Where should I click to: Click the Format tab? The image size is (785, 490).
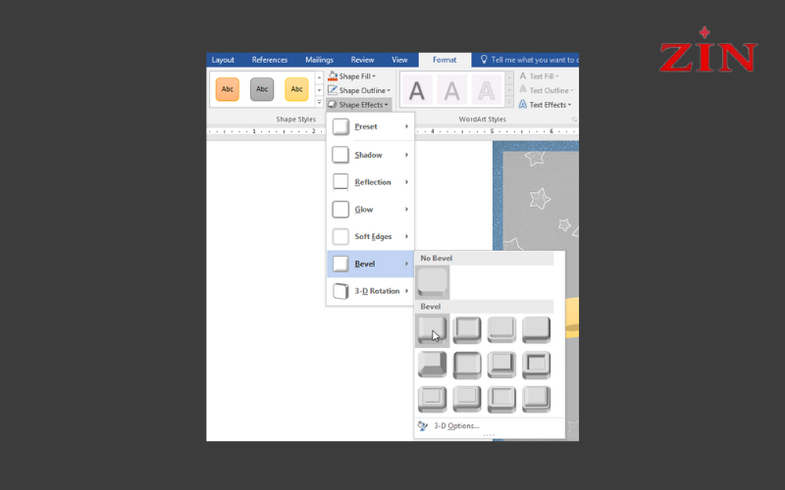pyautogui.click(x=445, y=60)
